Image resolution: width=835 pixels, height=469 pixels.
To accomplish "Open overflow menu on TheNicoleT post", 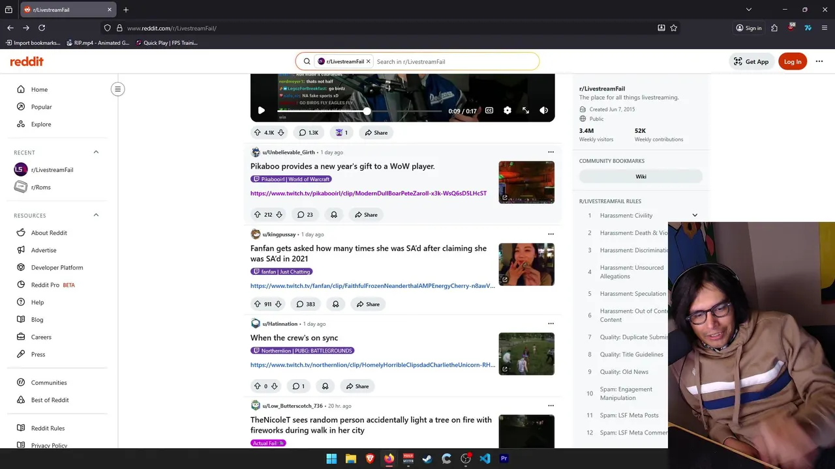I will point(551,406).
